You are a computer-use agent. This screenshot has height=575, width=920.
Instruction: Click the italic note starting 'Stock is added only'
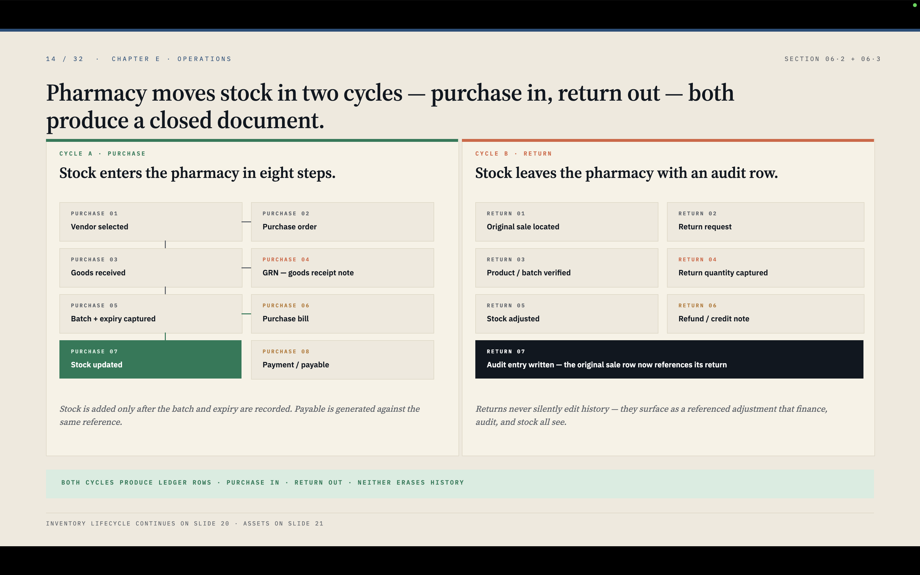point(240,415)
